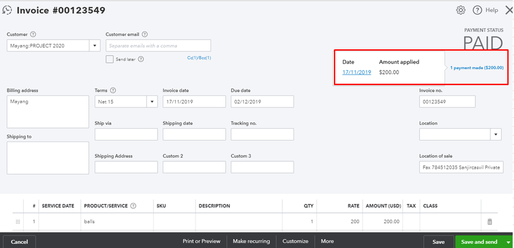Click the AMOUNT cell showing 200.00
The width and height of the screenshot is (514, 248).
click(x=382, y=221)
